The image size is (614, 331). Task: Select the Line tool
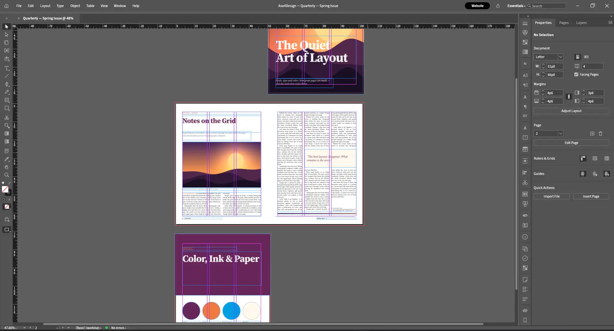(x=6, y=76)
